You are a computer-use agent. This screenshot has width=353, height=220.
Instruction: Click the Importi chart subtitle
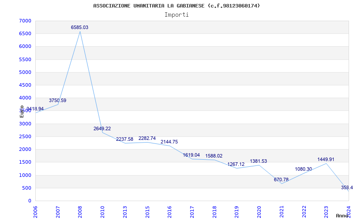pos(176,15)
